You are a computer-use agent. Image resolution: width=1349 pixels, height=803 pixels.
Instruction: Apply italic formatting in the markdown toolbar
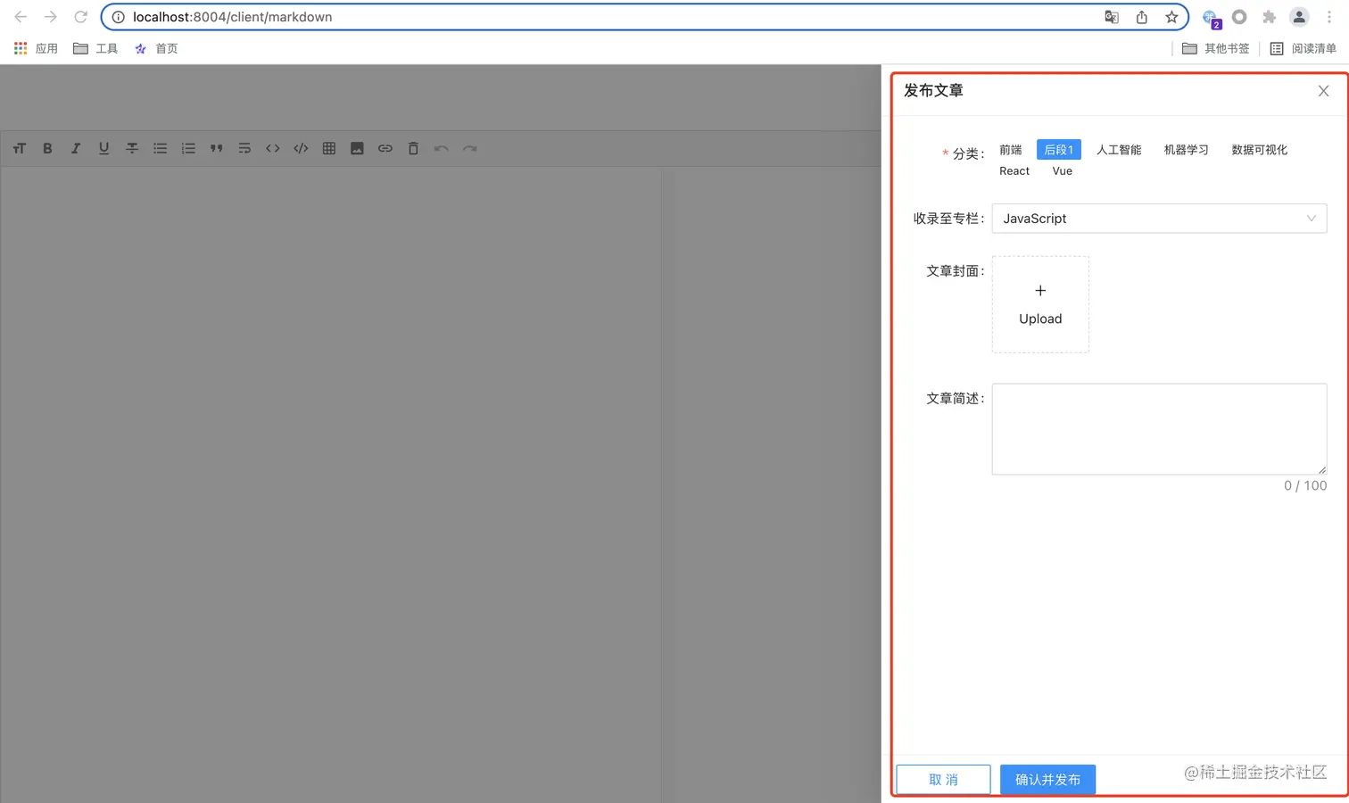76,148
